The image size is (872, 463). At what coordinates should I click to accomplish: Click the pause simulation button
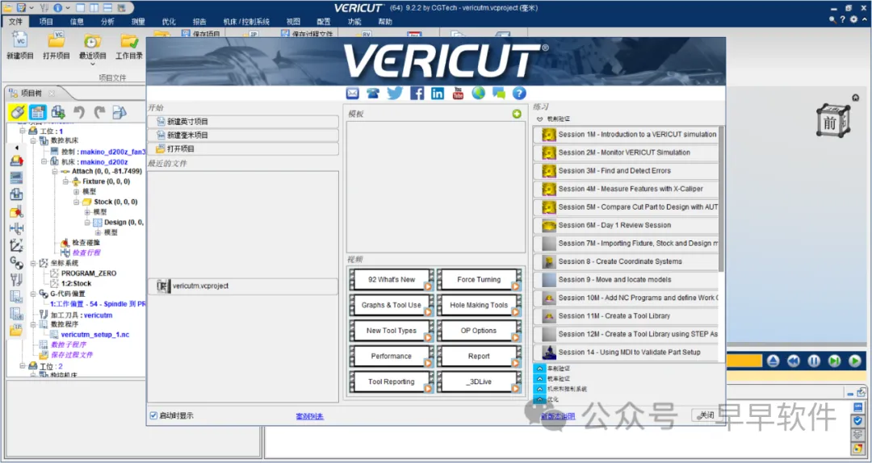click(x=814, y=361)
